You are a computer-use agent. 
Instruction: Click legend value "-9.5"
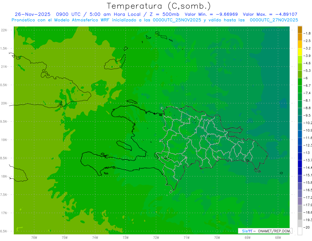tap(307, 115)
